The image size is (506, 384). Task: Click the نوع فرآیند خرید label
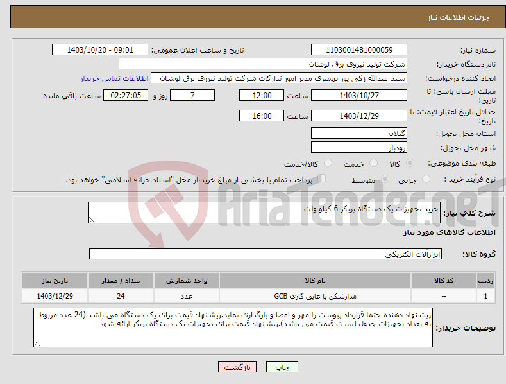[x=470, y=179]
